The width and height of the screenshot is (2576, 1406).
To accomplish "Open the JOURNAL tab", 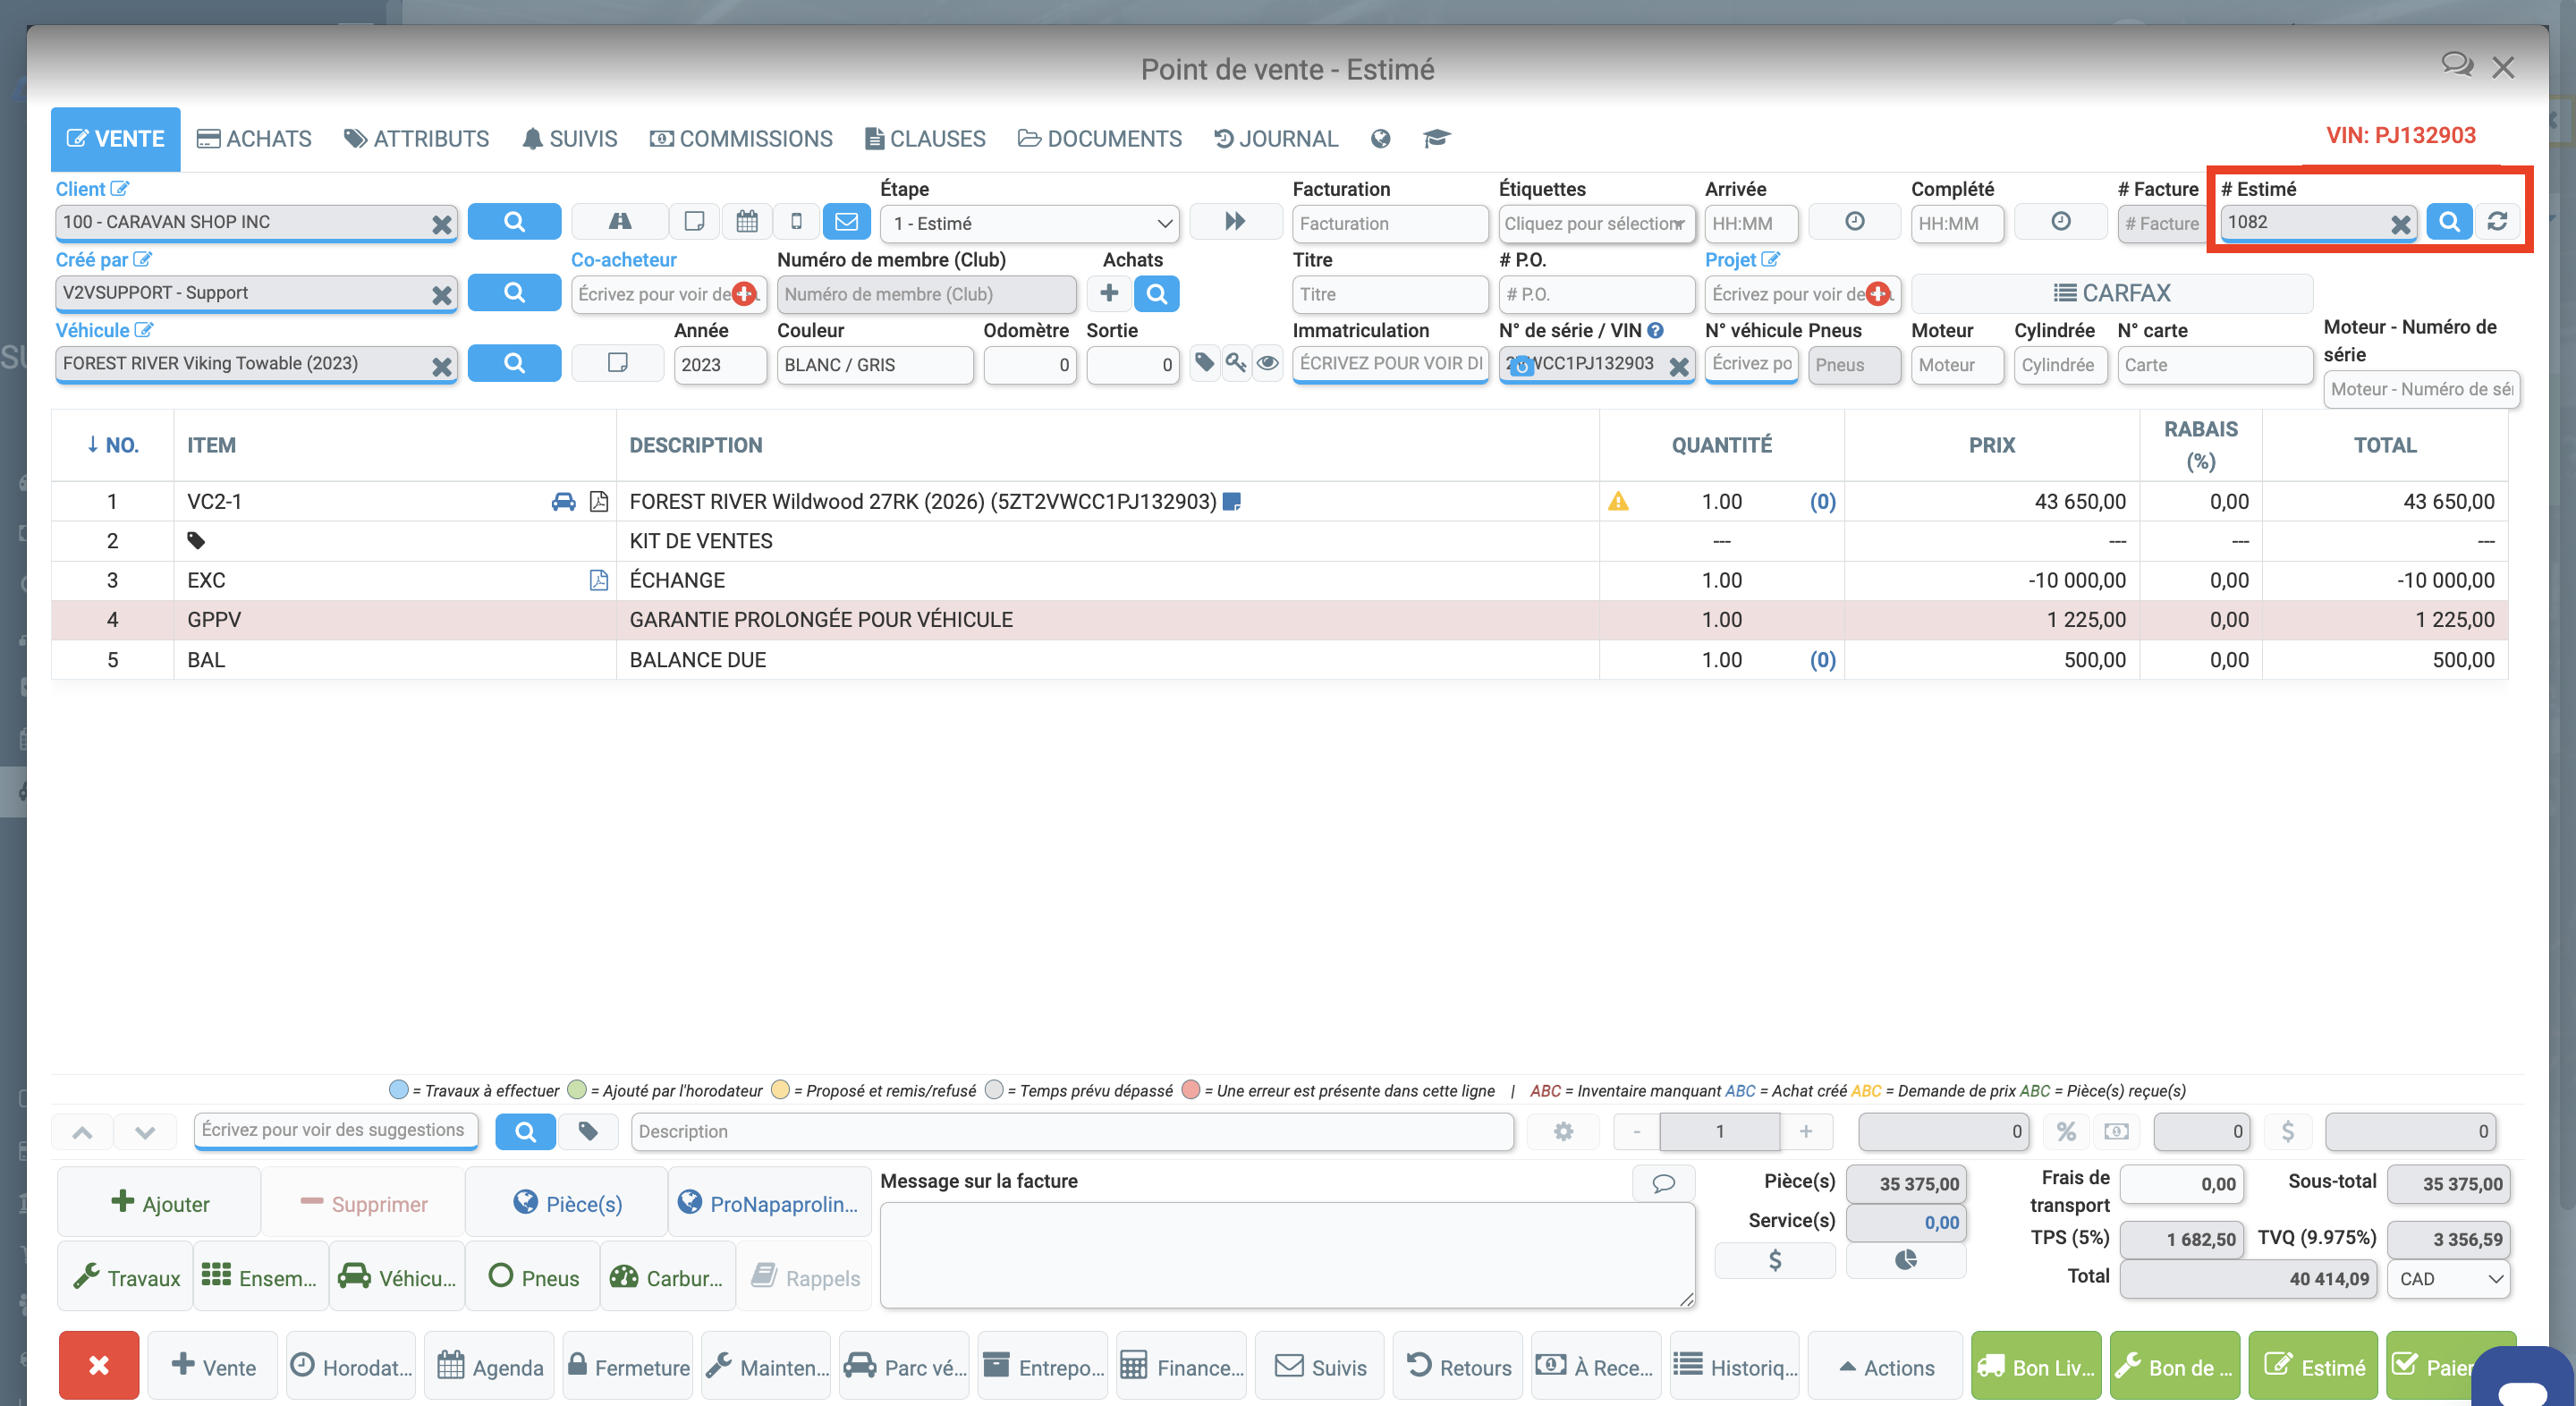I will pos(1276,139).
